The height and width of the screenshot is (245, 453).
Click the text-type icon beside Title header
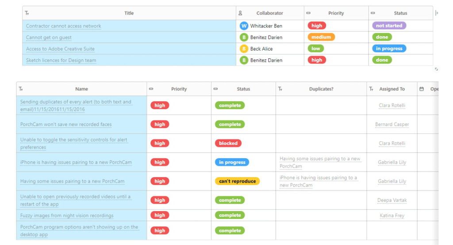click(x=27, y=13)
